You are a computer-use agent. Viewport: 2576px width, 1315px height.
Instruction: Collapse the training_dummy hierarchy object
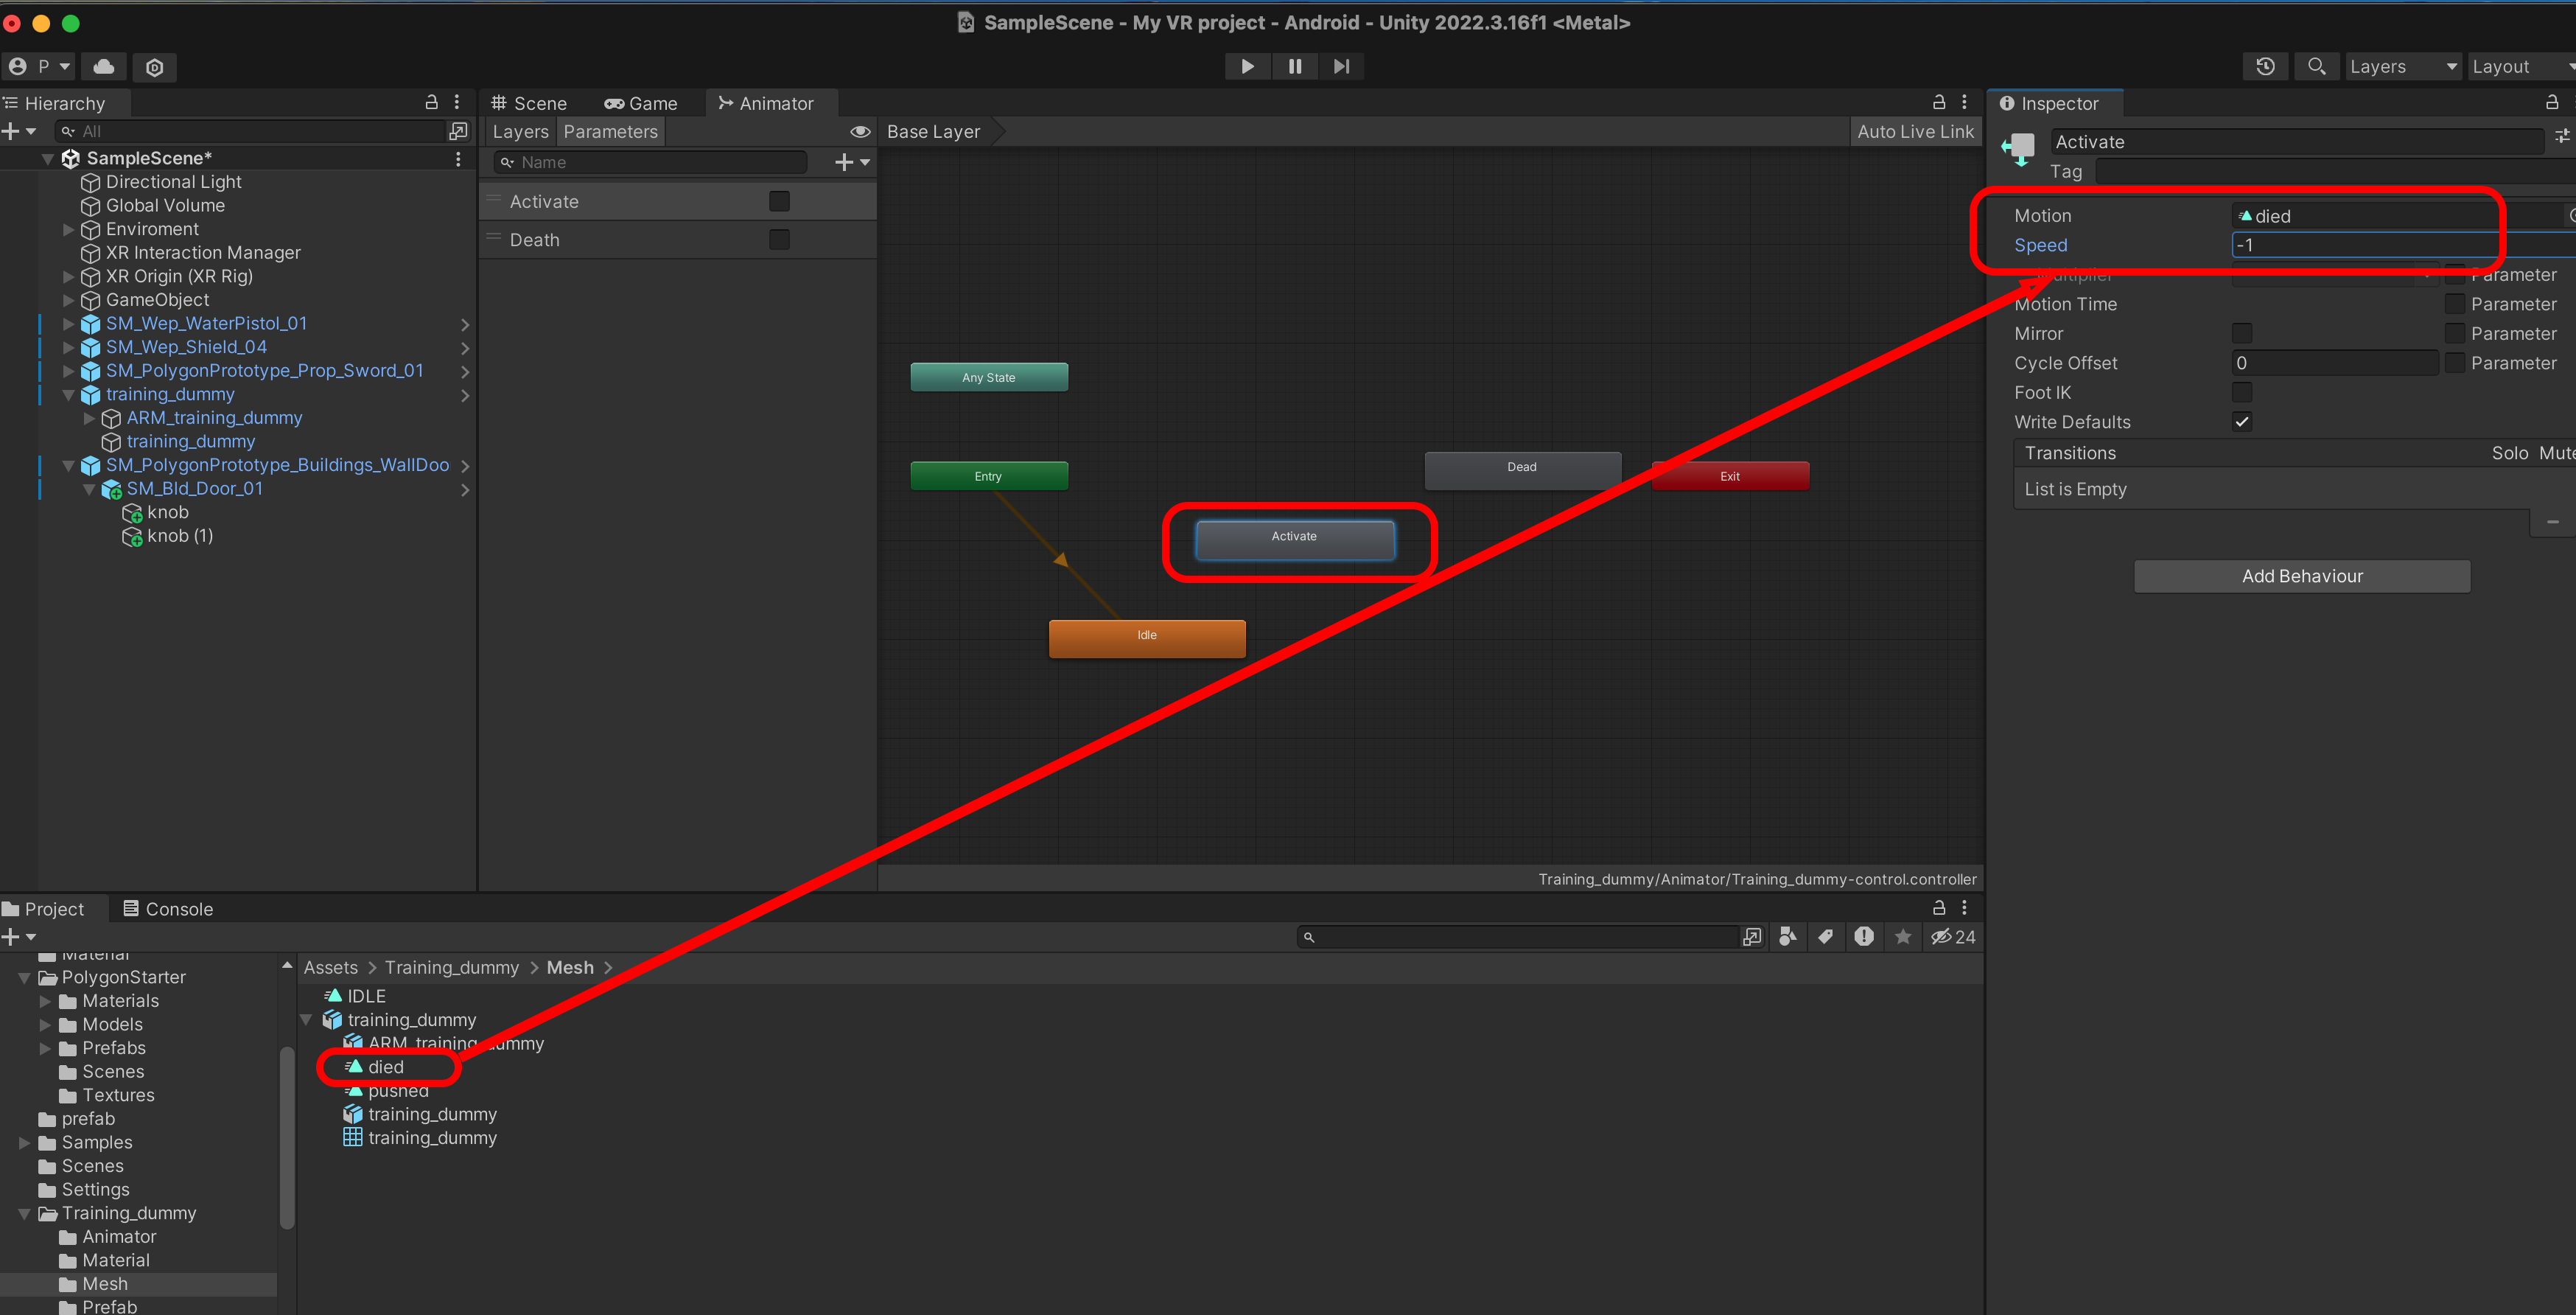pyautogui.click(x=69, y=394)
